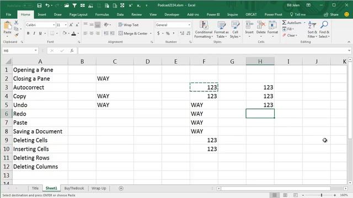This screenshot has height=198, width=353.
Task: Toggle Italic formatting
Action: click(34, 34)
